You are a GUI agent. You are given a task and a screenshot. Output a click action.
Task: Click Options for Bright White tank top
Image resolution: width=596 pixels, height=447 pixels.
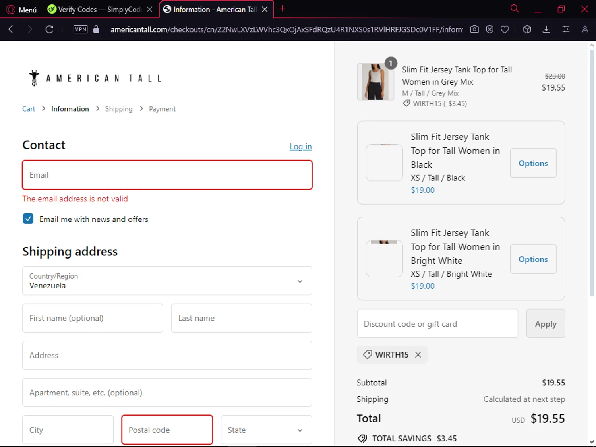coord(533,259)
